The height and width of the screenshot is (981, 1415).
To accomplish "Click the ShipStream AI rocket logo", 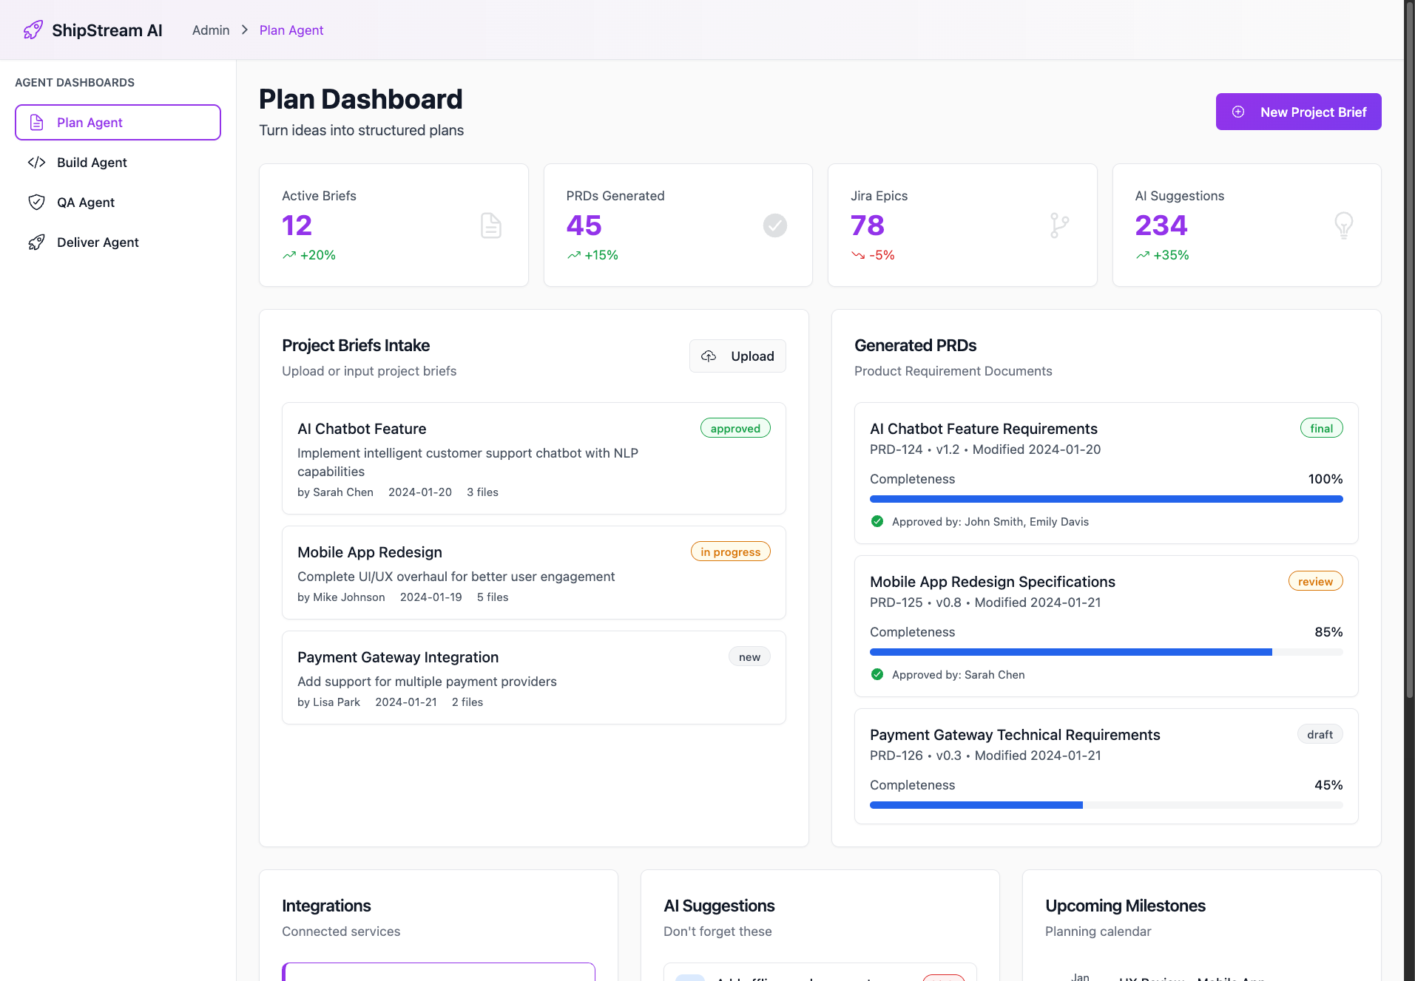I will coord(33,30).
